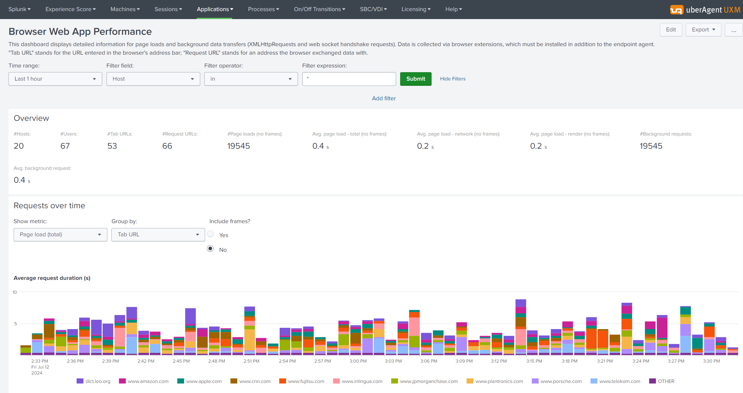Click the dict.leo.org legend color swatch
The width and height of the screenshot is (743, 393).
pos(80,381)
